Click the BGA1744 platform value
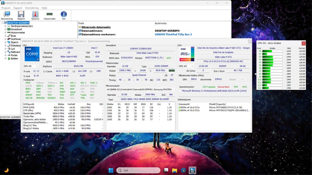 pyautogui.click(x=78, y=66)
